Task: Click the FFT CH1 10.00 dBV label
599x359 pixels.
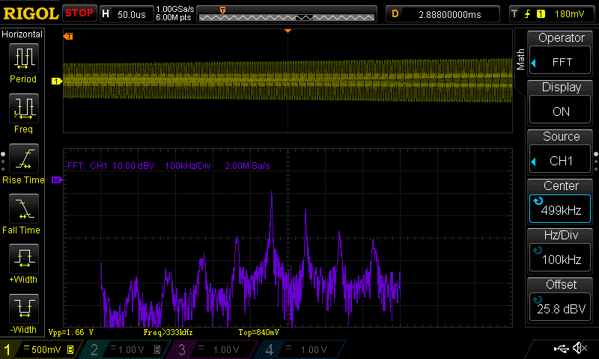Action: pyautogui.click(x=111, y=166)
